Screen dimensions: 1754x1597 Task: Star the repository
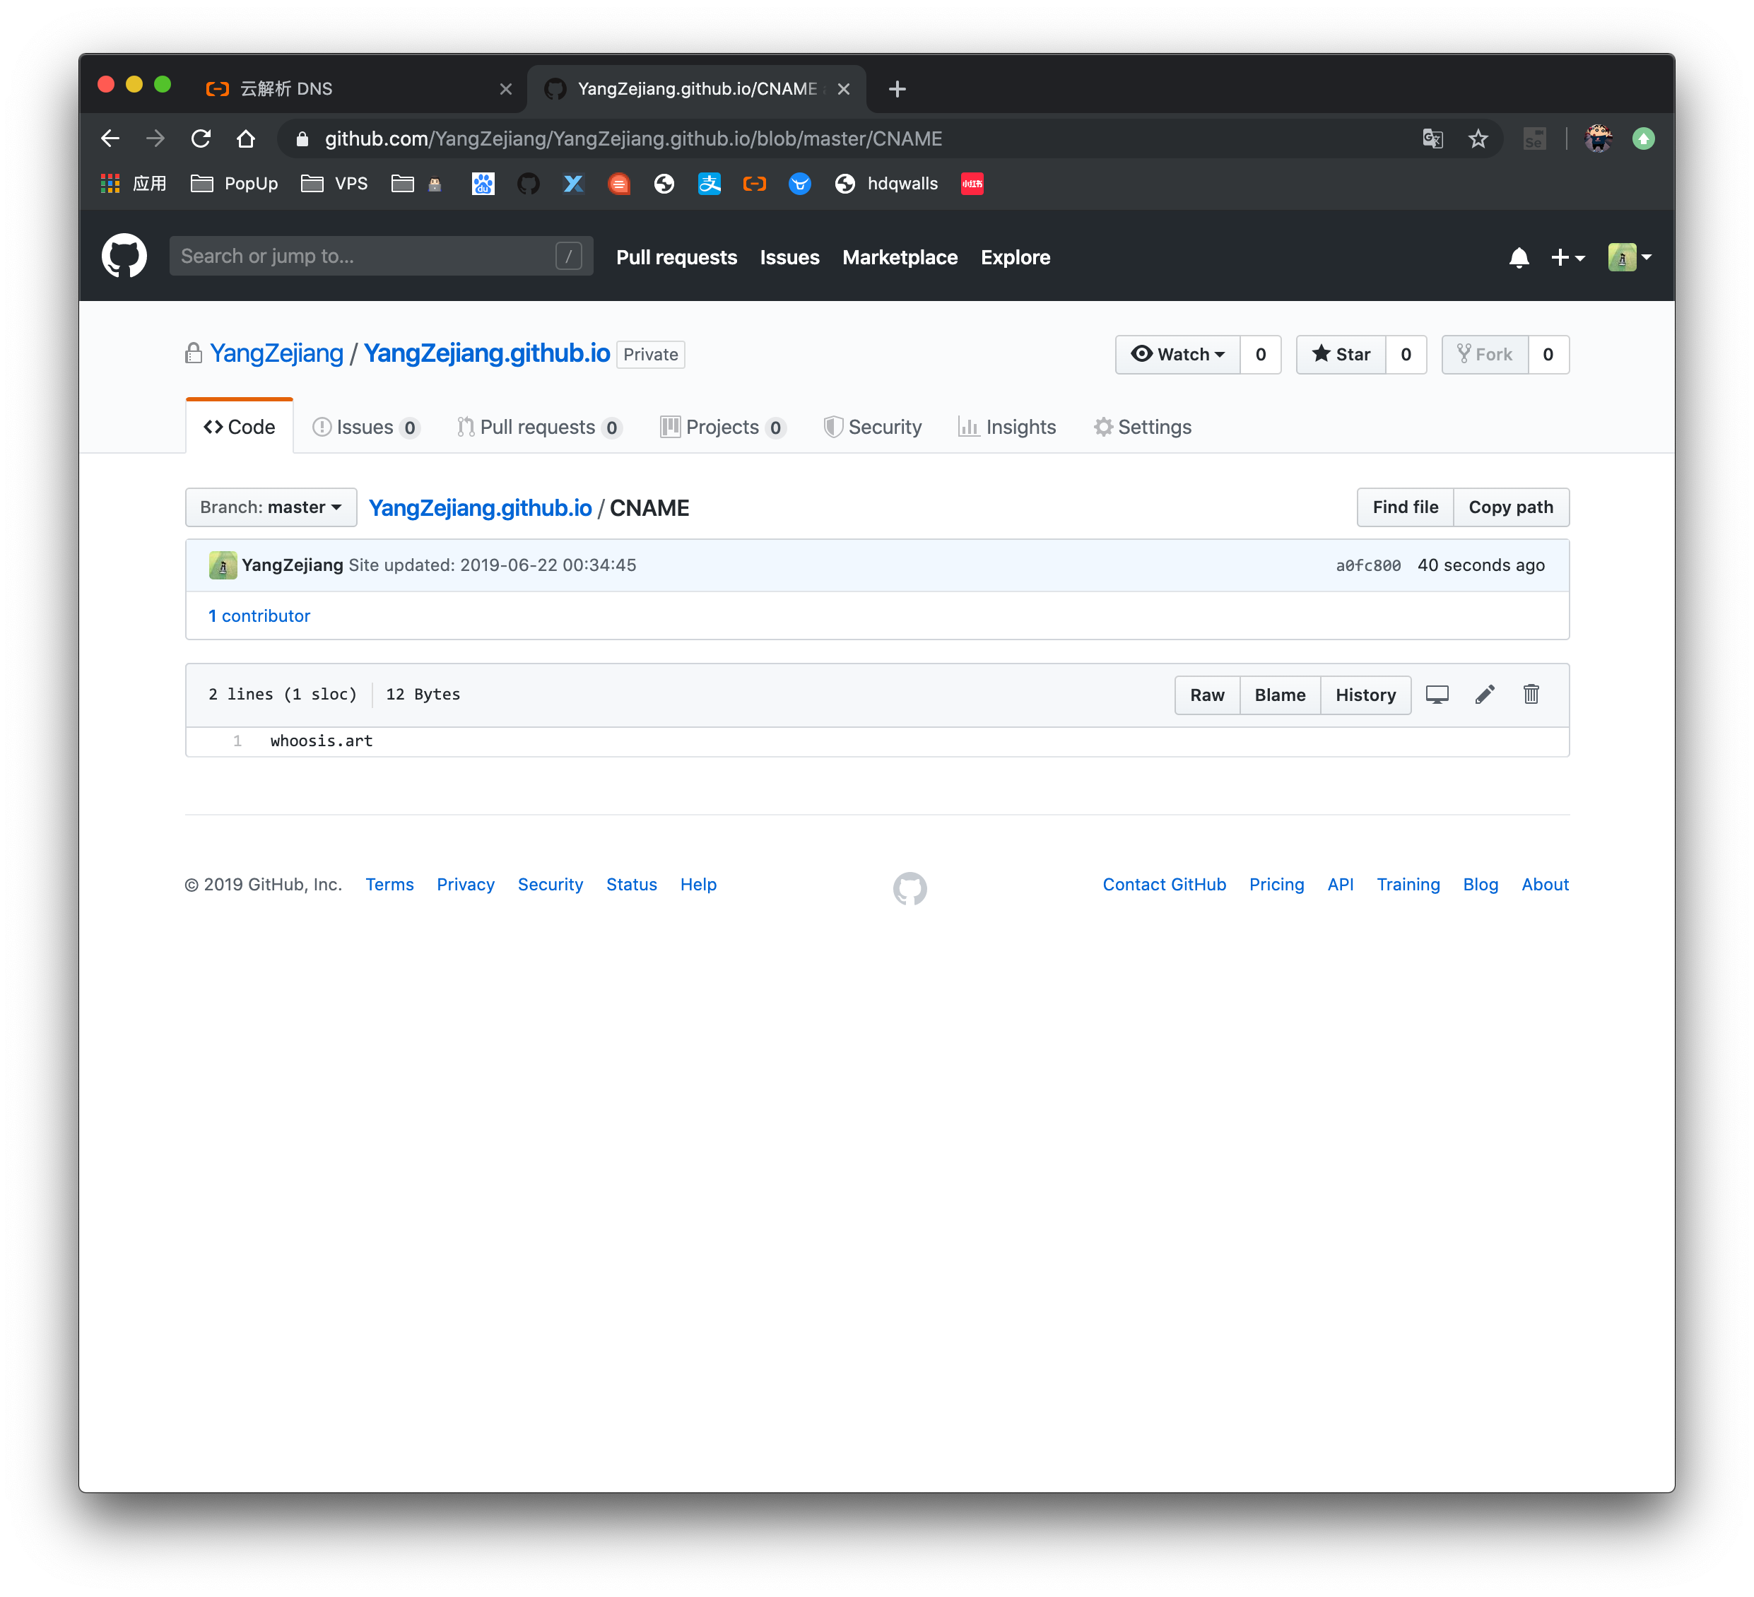(1341, 354)
